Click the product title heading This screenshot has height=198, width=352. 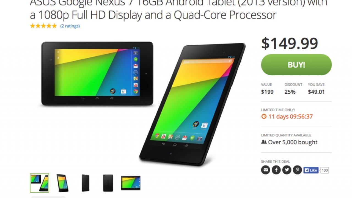coord(179,10)
